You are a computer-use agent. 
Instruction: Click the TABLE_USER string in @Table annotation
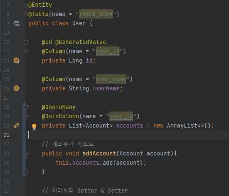[96, 14]
